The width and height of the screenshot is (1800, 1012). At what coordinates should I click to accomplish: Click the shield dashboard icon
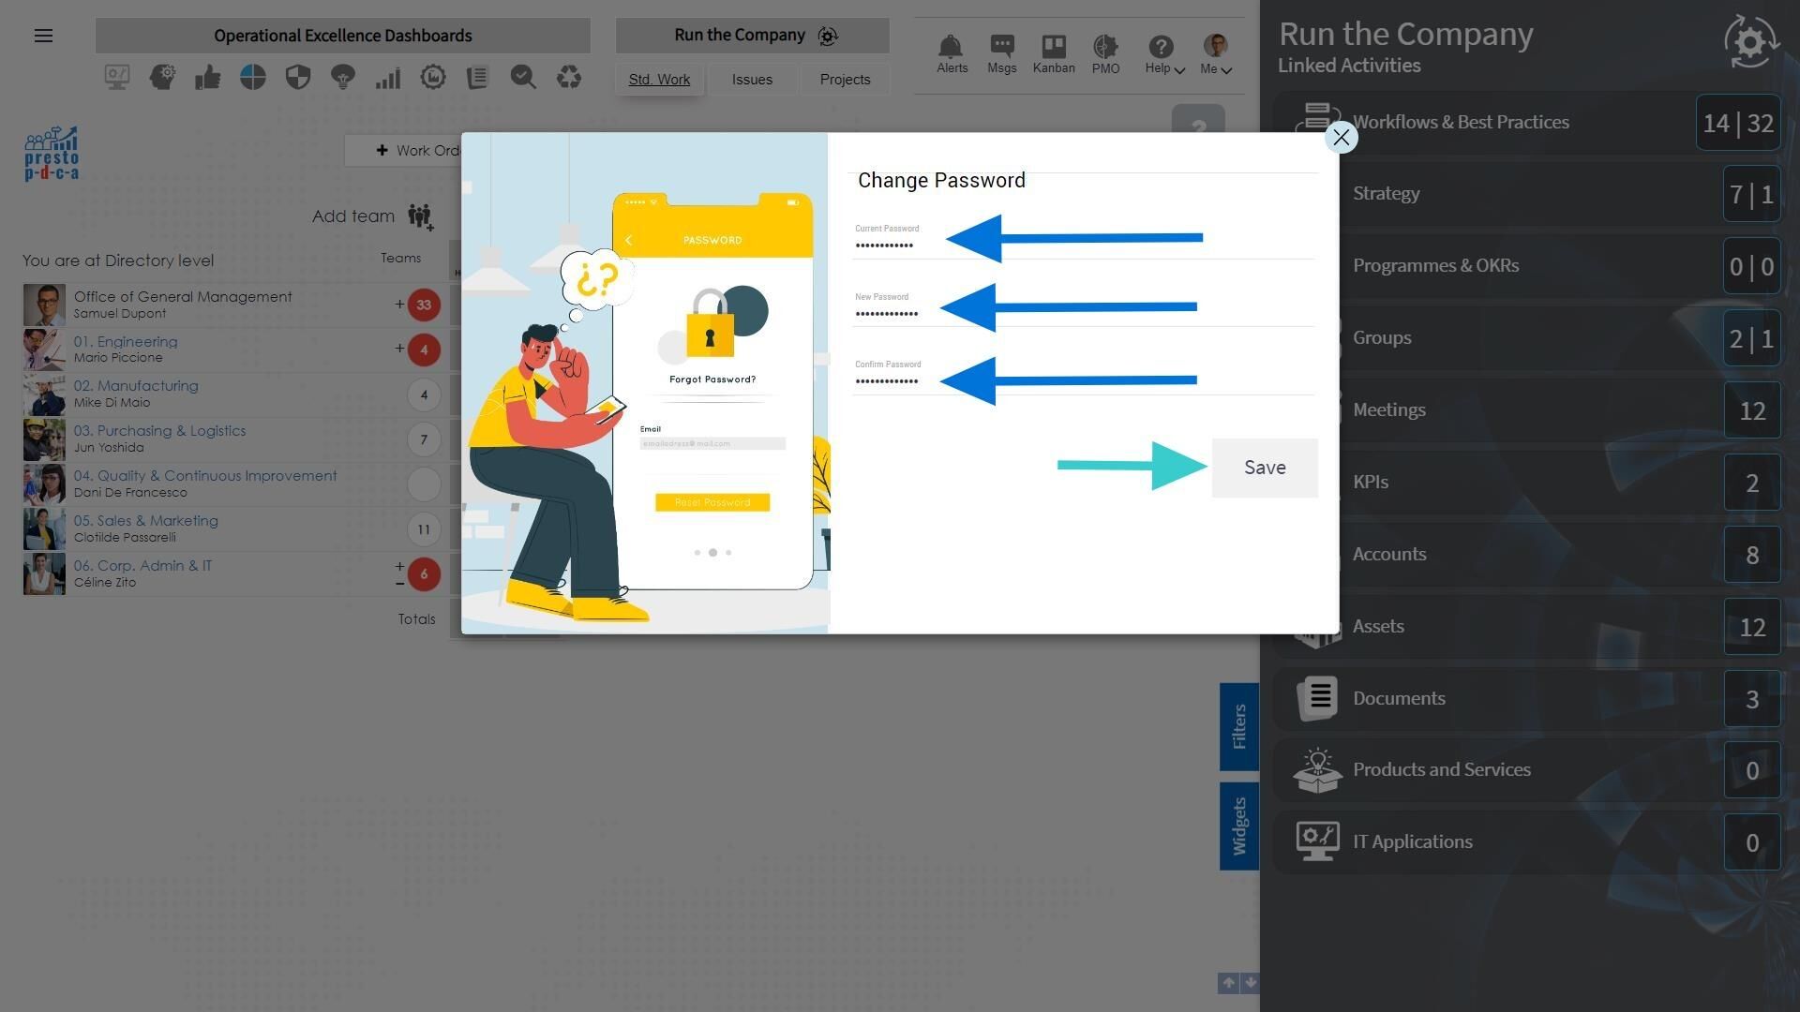coord(297,77)
